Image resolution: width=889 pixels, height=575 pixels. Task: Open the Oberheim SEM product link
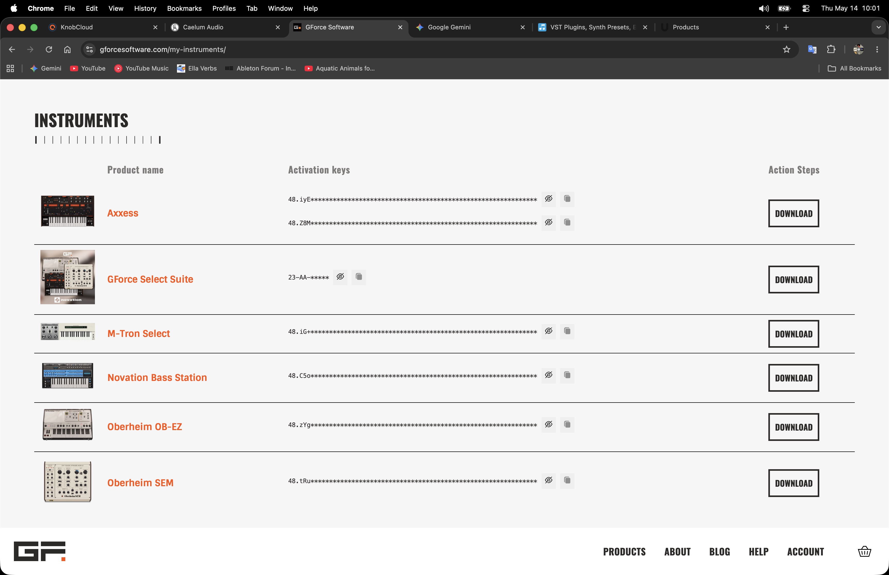pos(140,483)
